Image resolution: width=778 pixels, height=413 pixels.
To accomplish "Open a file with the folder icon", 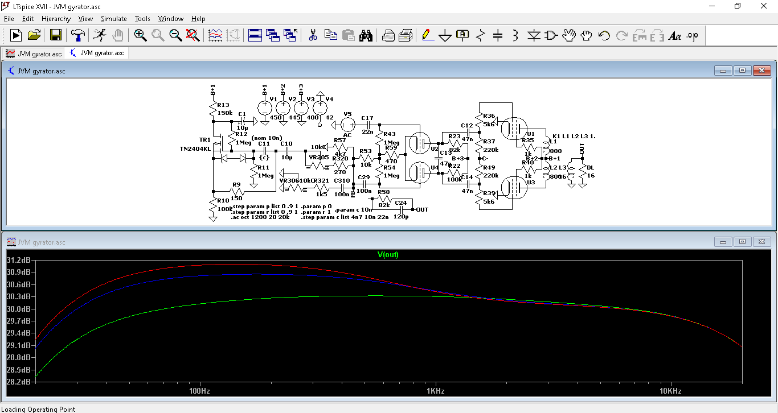I will 34,35.
